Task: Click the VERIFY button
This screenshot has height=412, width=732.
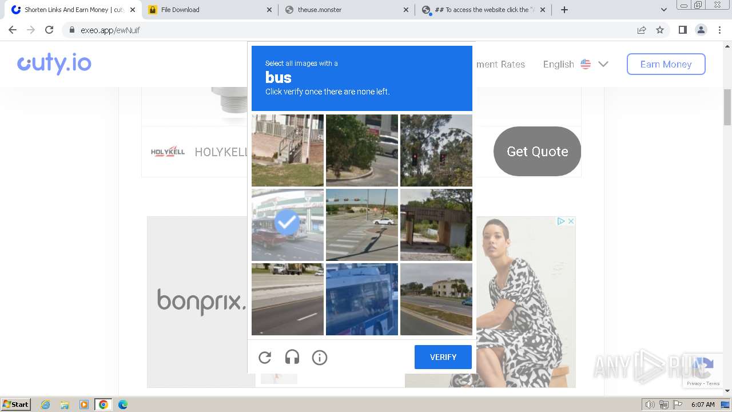Action: click(x=443, y=357)
